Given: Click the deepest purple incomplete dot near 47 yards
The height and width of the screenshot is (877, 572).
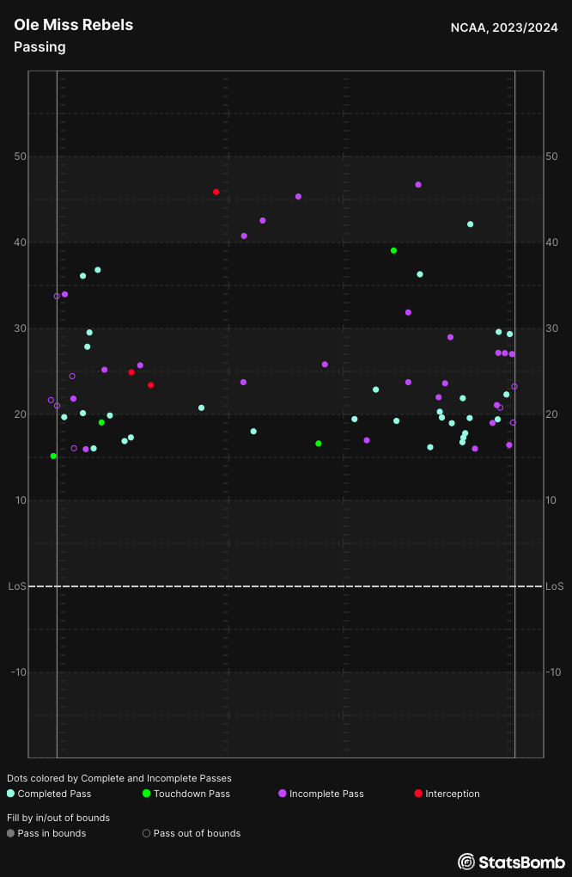Looking at the screenshot, I should point(418,185).
